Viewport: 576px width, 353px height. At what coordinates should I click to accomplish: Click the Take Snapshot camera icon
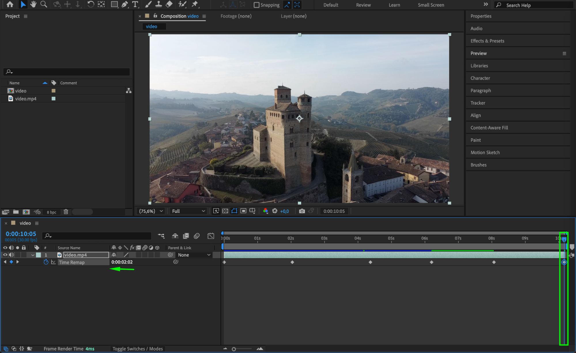[x=302, y=211]
